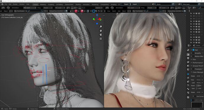Open the Object Data armature tab icon
The height and width of the screenshot is (110, 204).
click(x=188, y=85)
